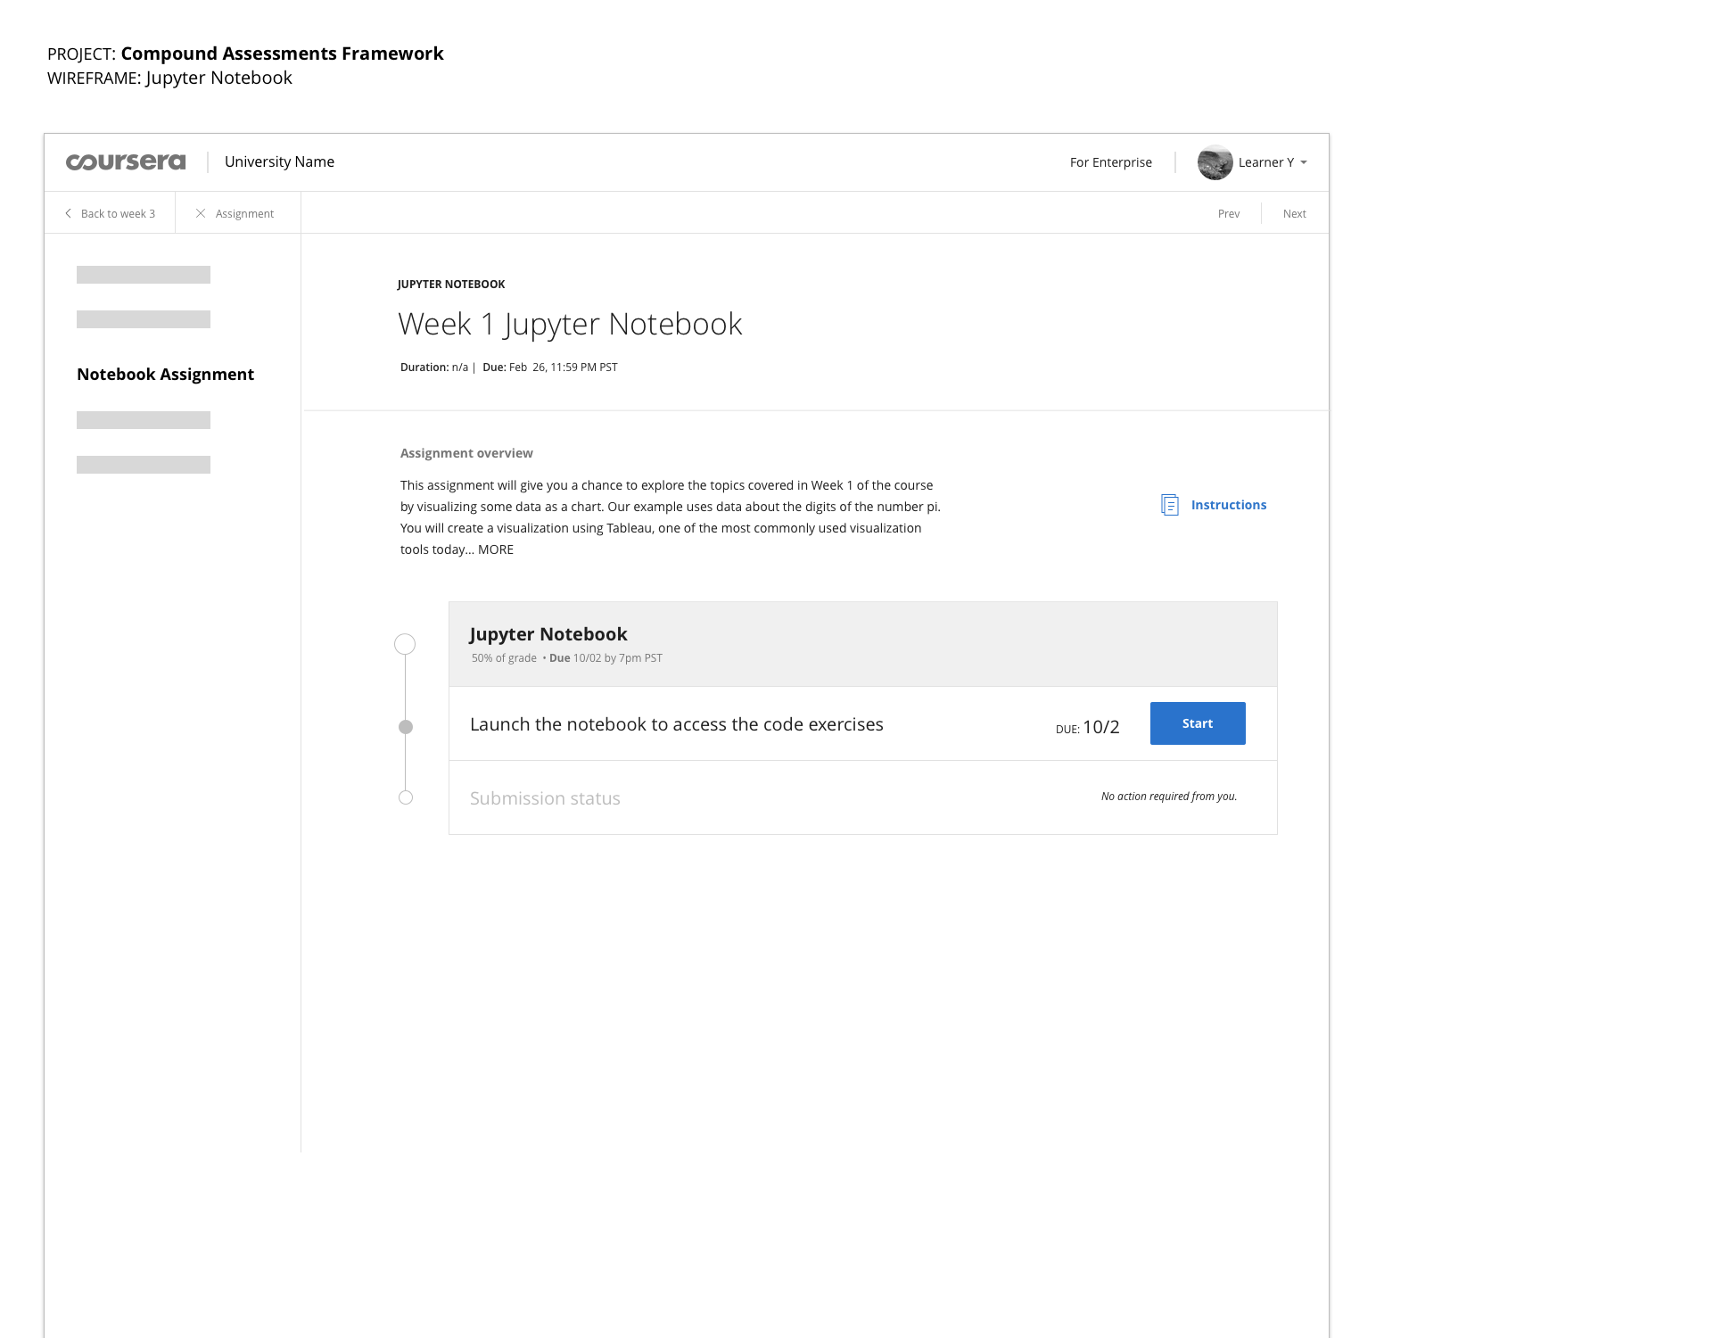Select Notebook Assignment in the sidebar
Viewport: 1730px width, 1338px height.
point(165,375)
